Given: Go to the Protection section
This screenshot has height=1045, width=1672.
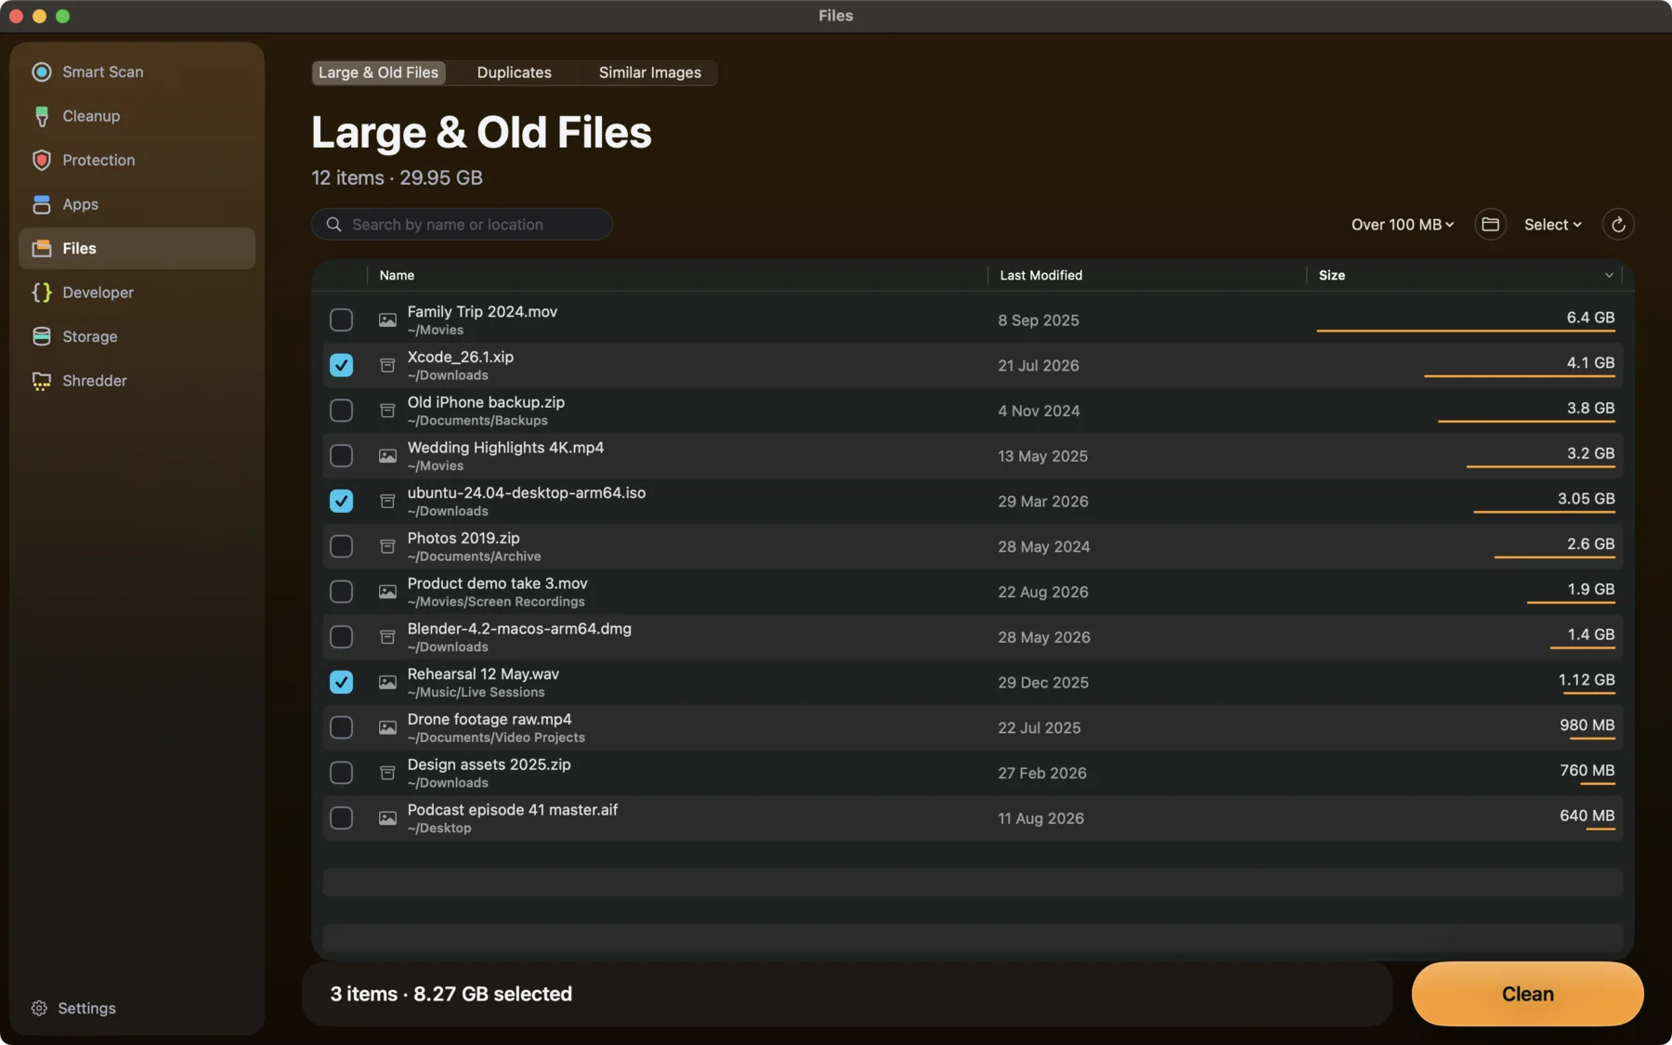Looking at the screenshot, I should click(x=137, y=160).
